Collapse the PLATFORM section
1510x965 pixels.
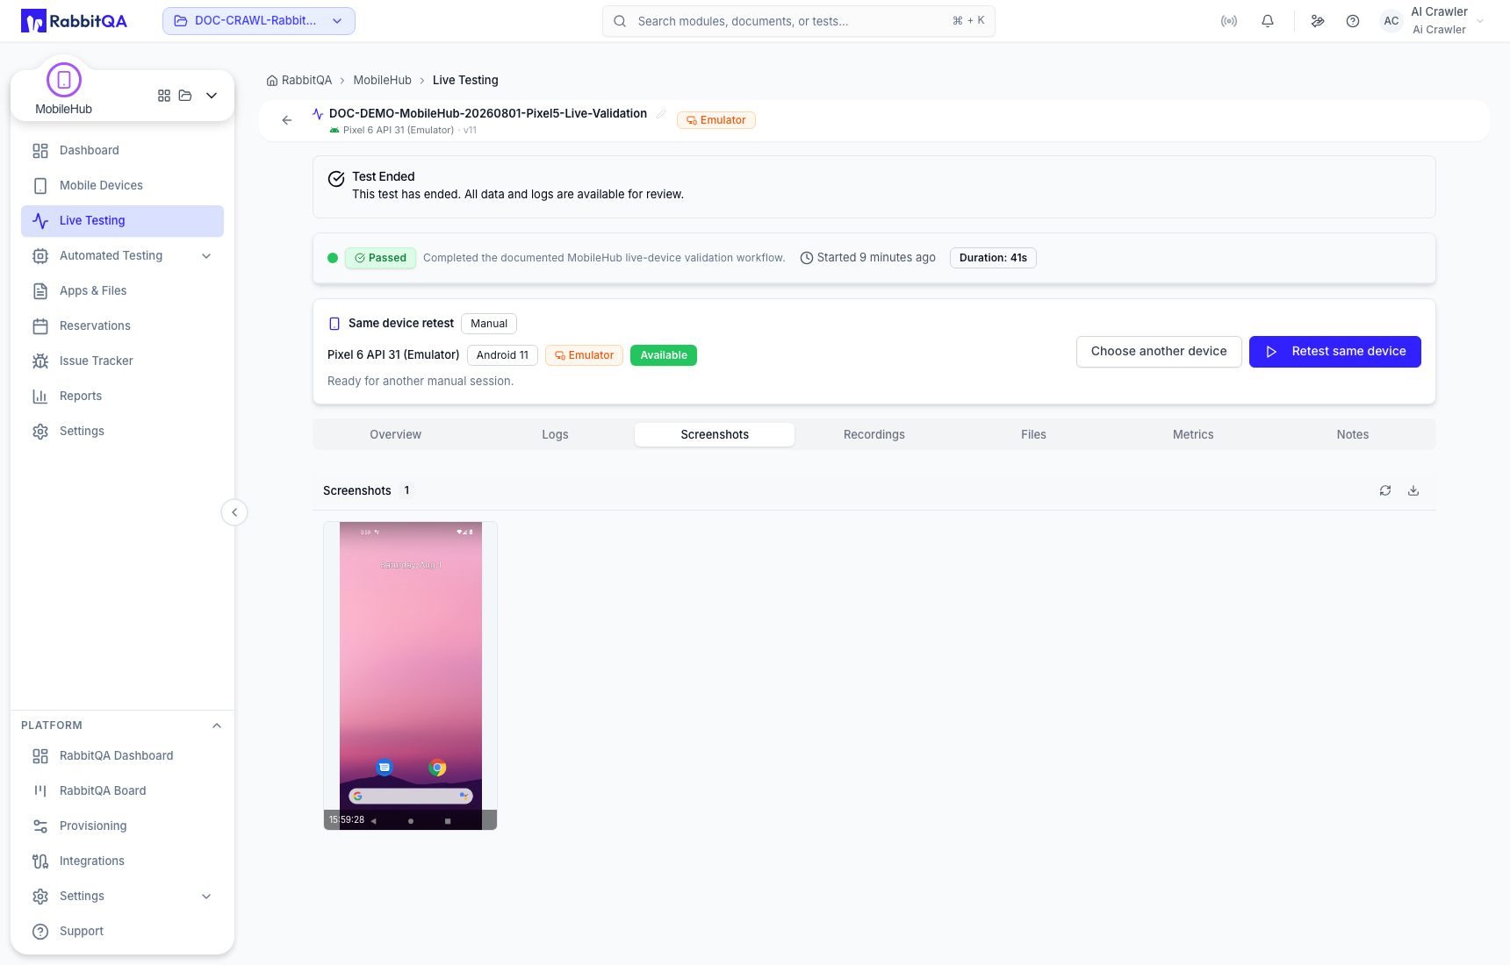pos(217,726)
